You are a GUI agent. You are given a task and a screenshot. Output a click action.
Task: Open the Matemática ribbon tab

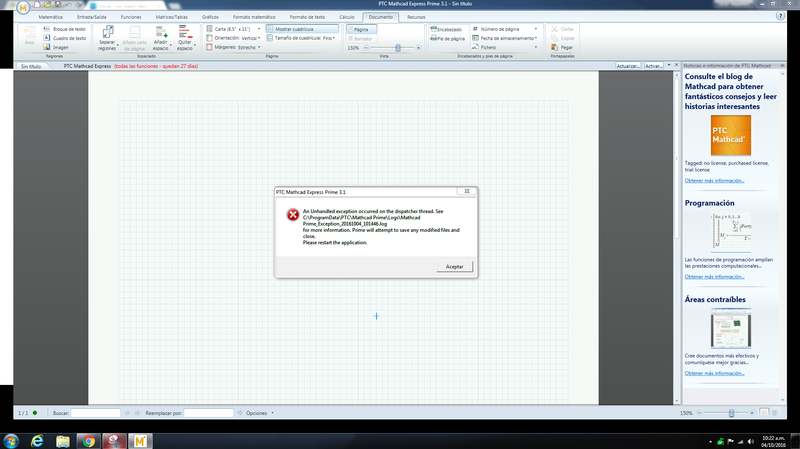point(50,17)
